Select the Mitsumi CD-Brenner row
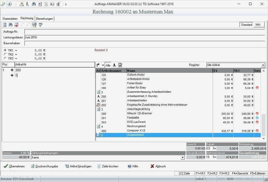Screen dimensions: 268x182 (x=178, y=113)
